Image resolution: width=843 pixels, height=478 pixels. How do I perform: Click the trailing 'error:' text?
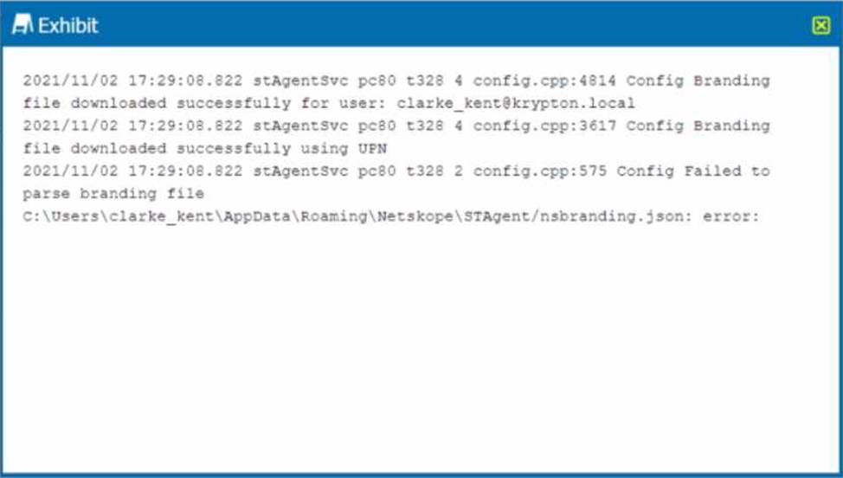point(731,216)
